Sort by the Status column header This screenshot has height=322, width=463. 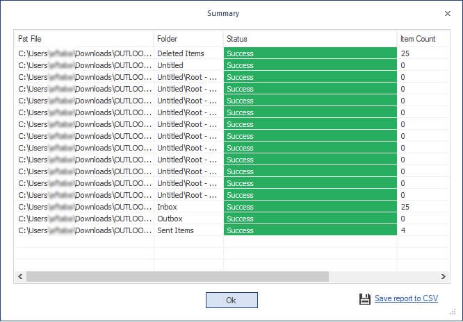point(310,39)
